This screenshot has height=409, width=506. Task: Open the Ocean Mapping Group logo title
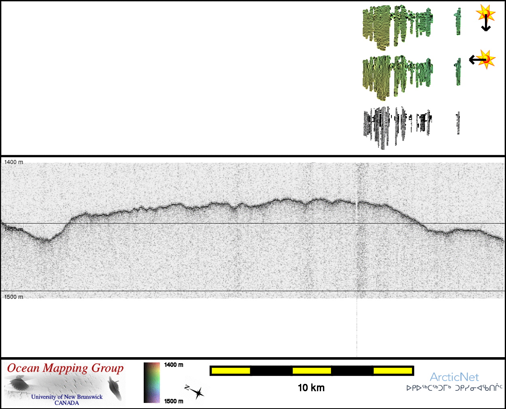click(65, 368)
